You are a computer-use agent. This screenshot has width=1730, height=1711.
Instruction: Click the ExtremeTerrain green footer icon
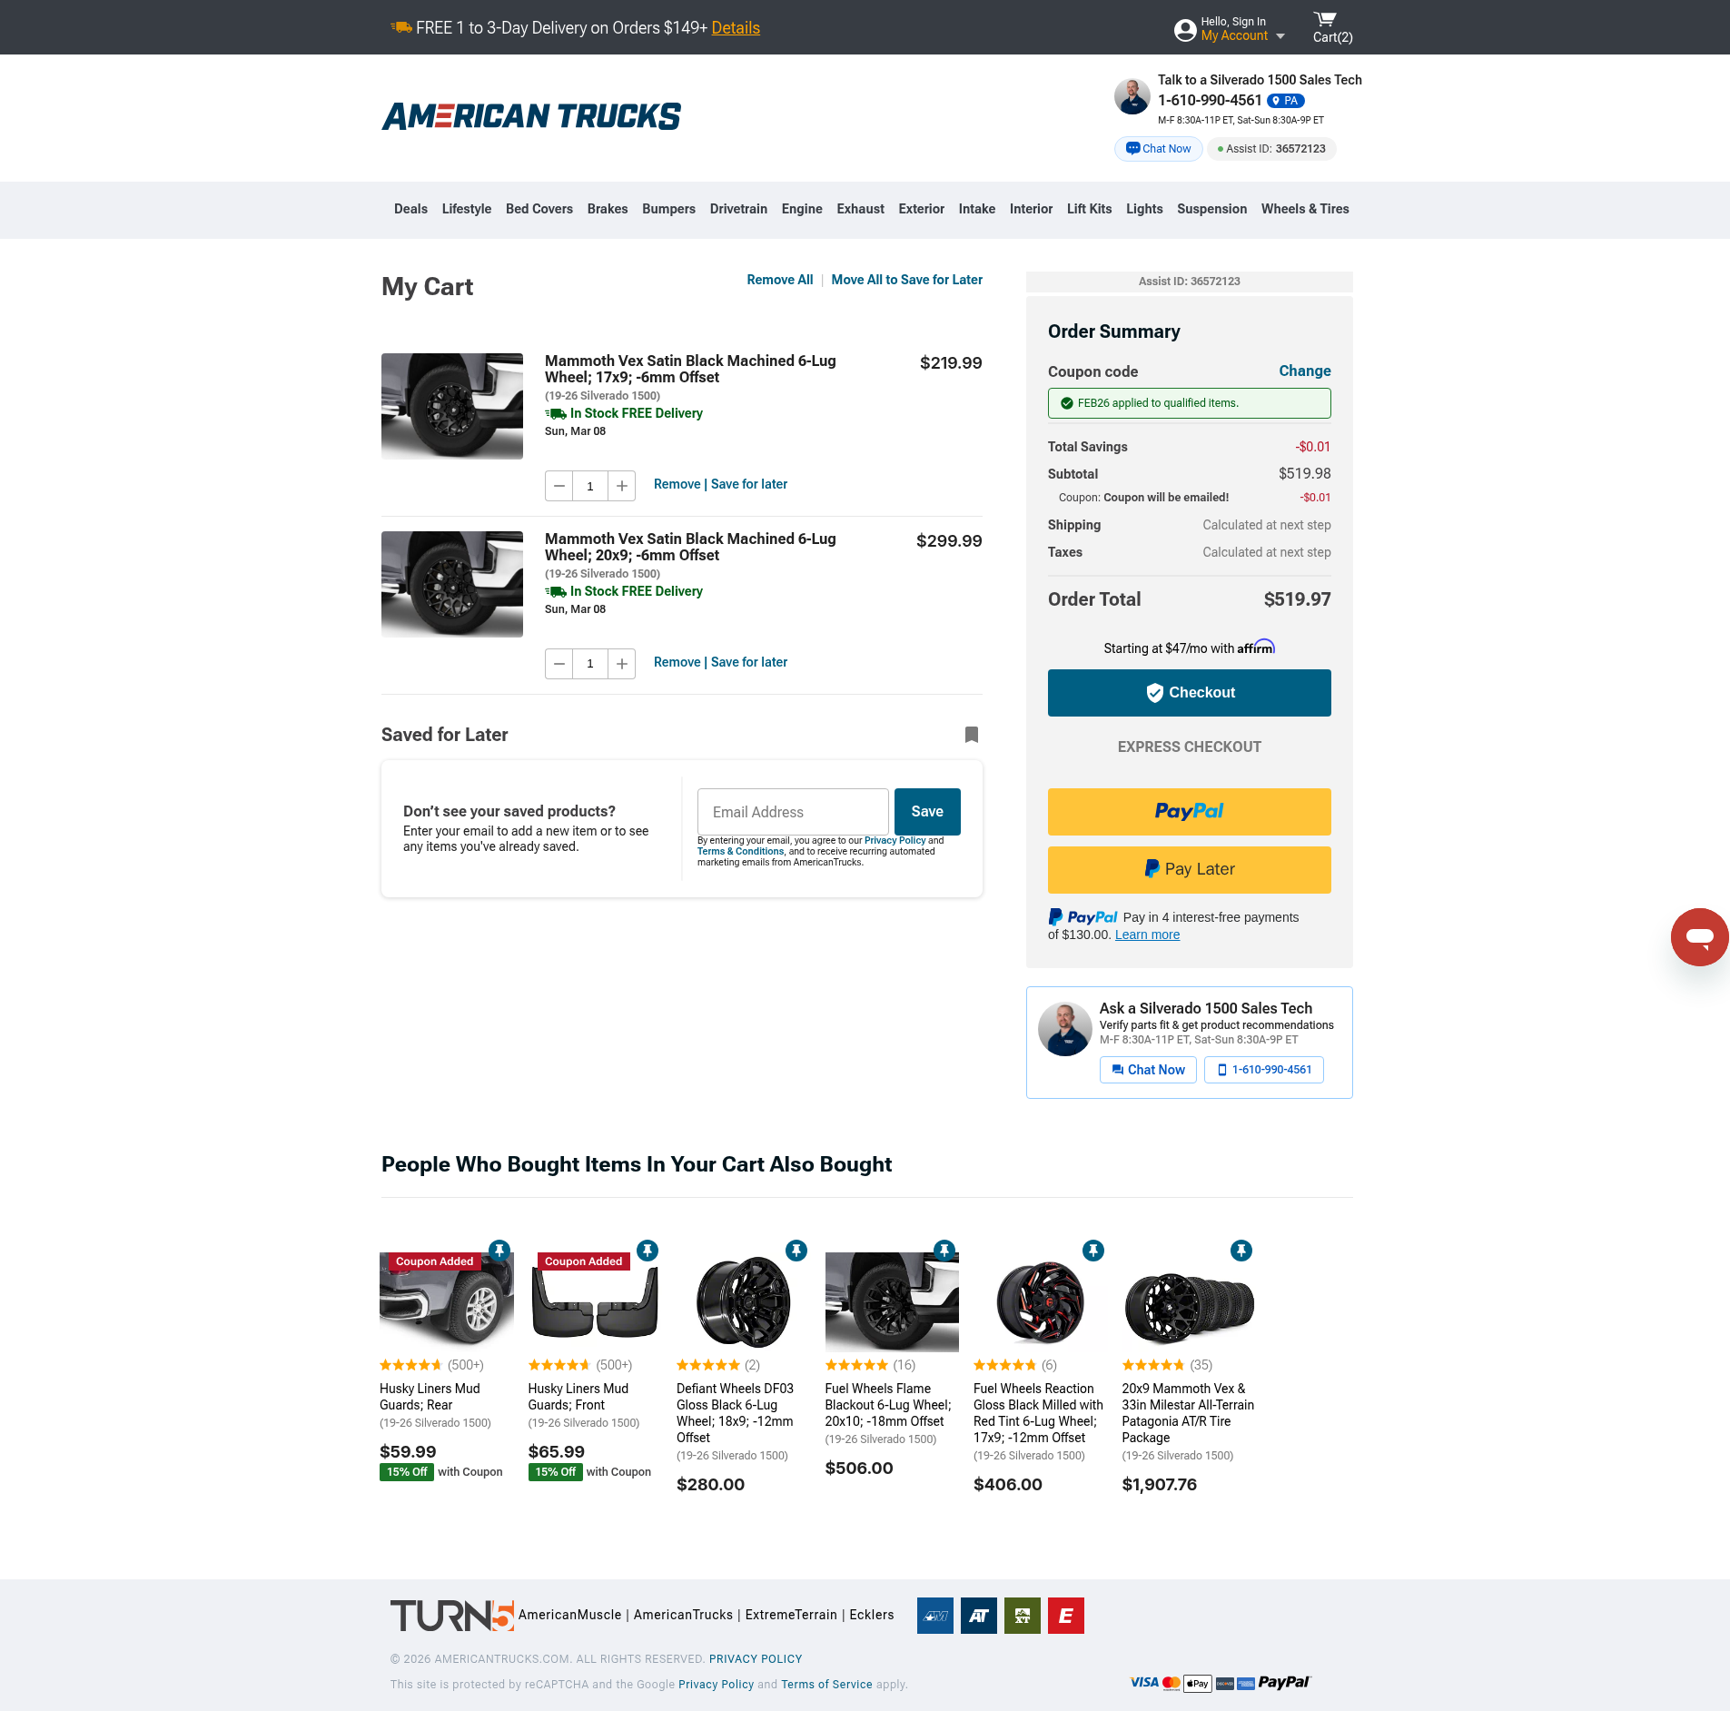tap(1022, 1616)
